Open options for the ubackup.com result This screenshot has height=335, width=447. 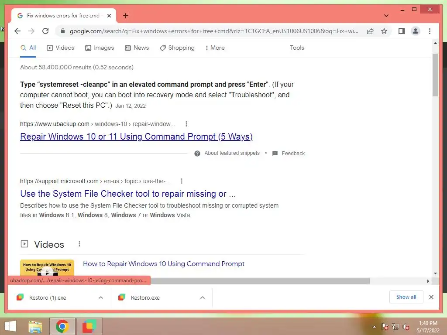pyautogui.click(x=186, y=124)
